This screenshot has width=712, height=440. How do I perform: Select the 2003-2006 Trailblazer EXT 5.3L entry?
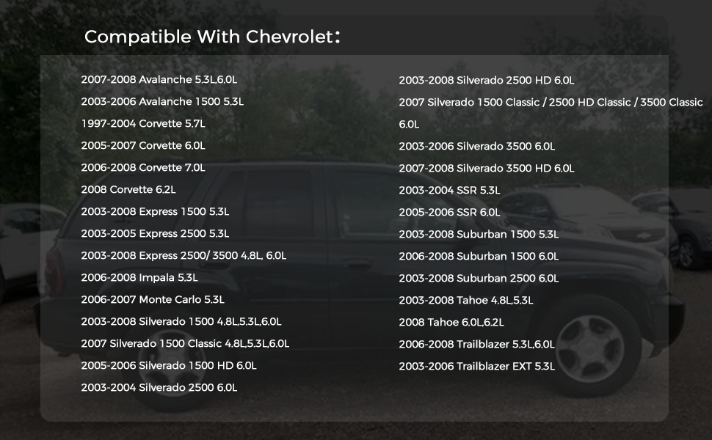point(477,367)
